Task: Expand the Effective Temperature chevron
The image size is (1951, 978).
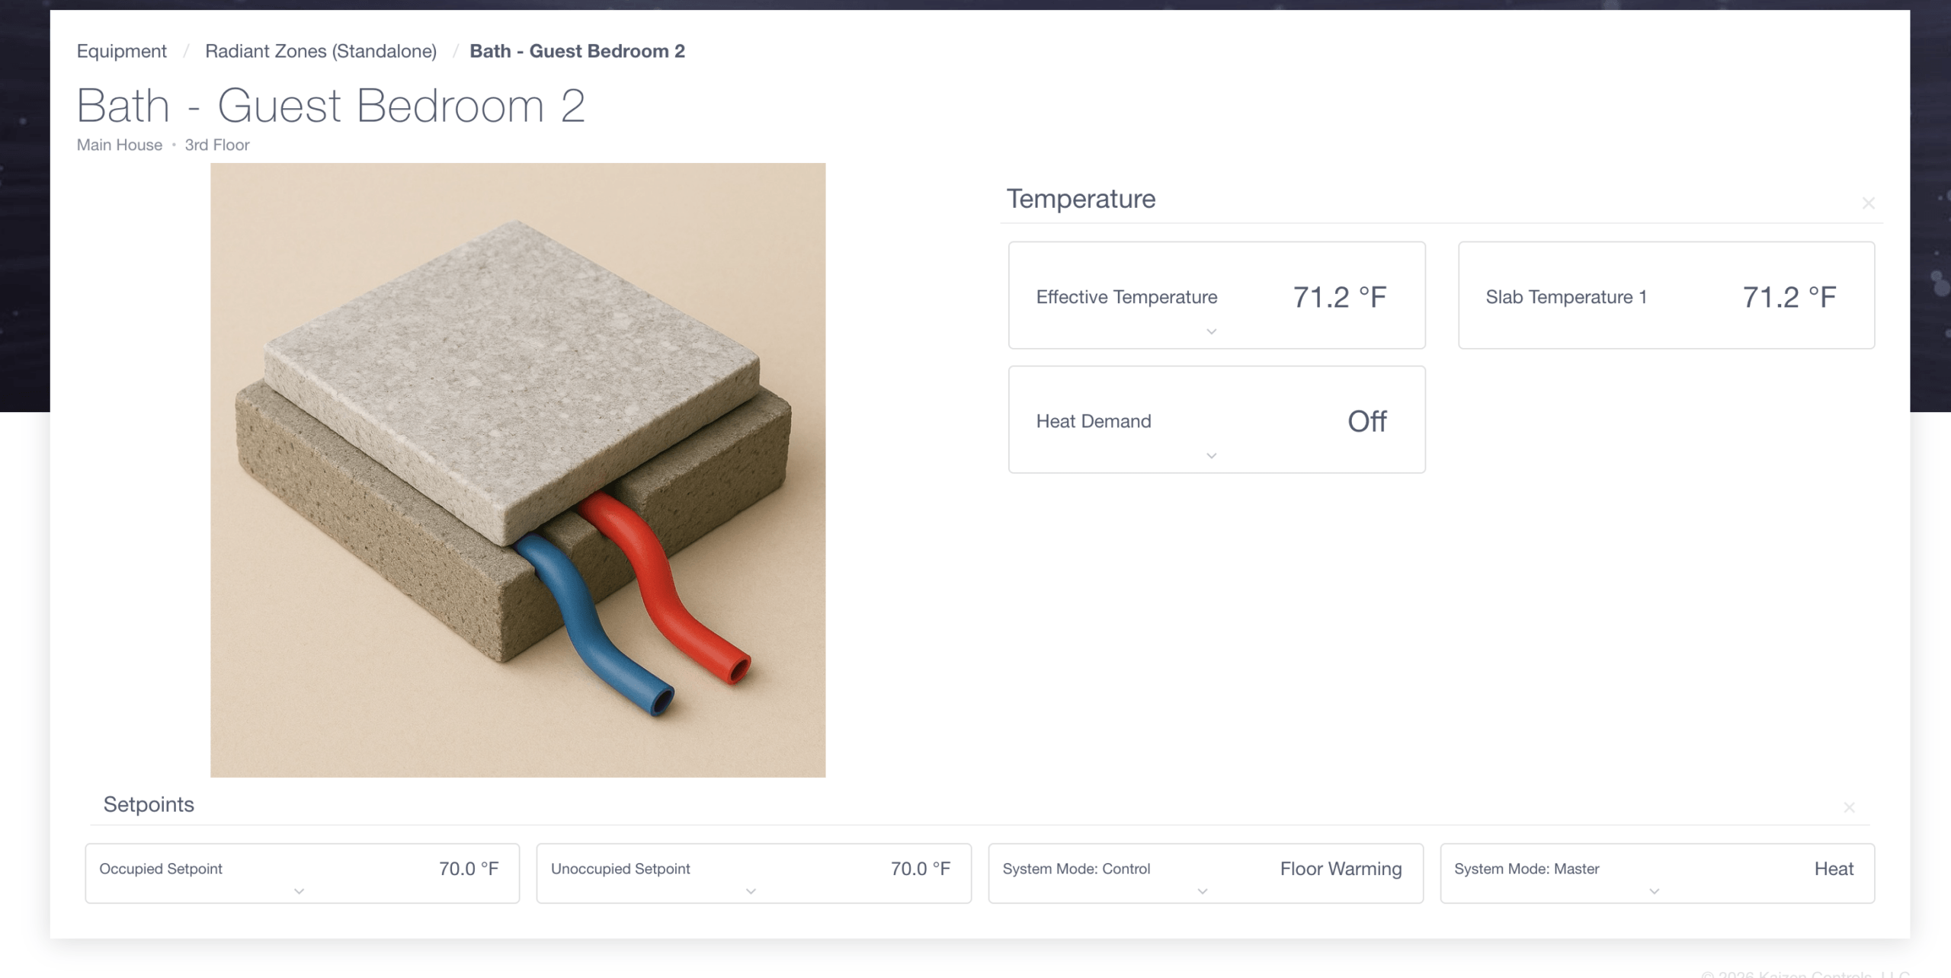Action: pos(1211,331)
